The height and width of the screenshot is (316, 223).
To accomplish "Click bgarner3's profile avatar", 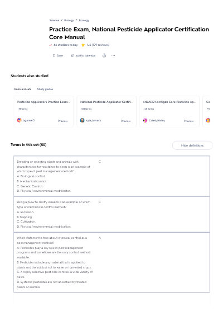I will coord(20,120).
